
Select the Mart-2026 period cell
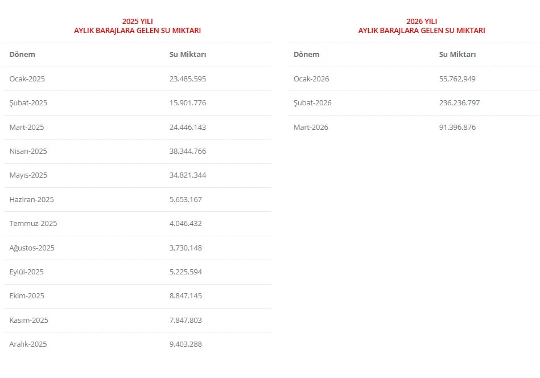311,128
